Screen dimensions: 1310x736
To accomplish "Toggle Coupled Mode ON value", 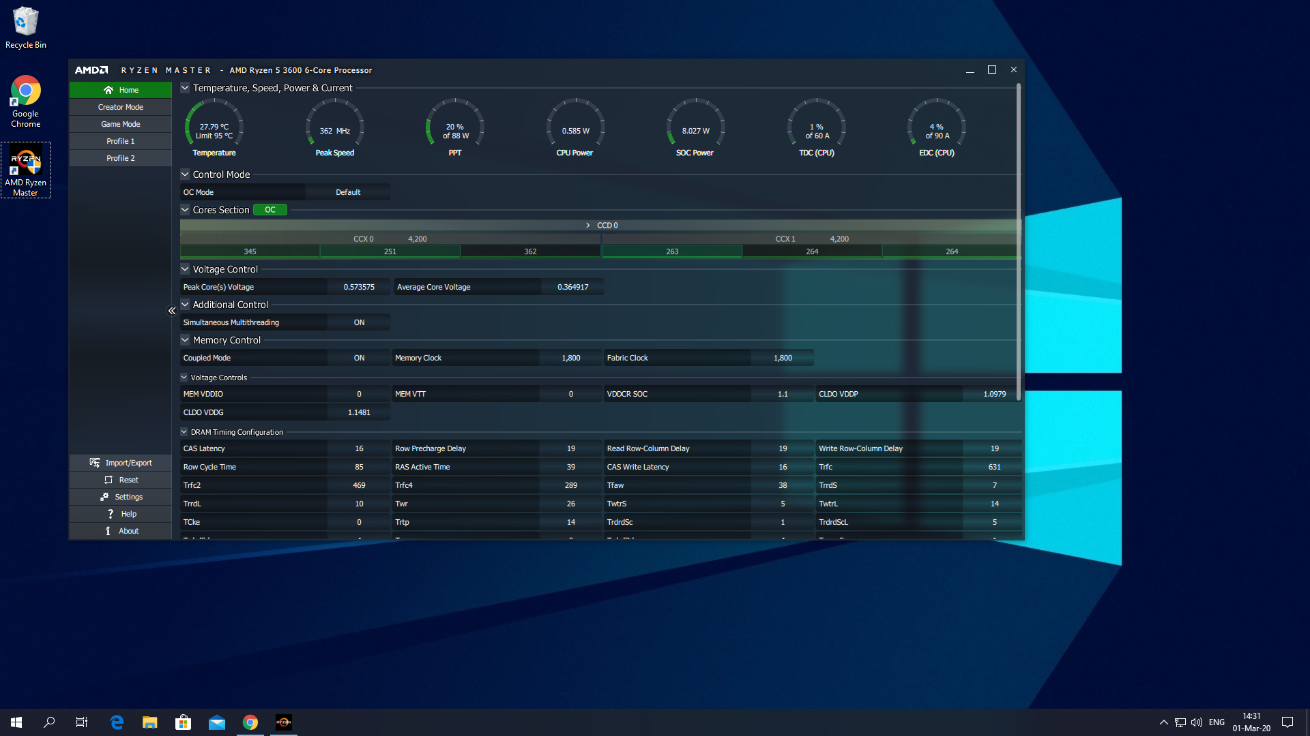I will [359, 358].
